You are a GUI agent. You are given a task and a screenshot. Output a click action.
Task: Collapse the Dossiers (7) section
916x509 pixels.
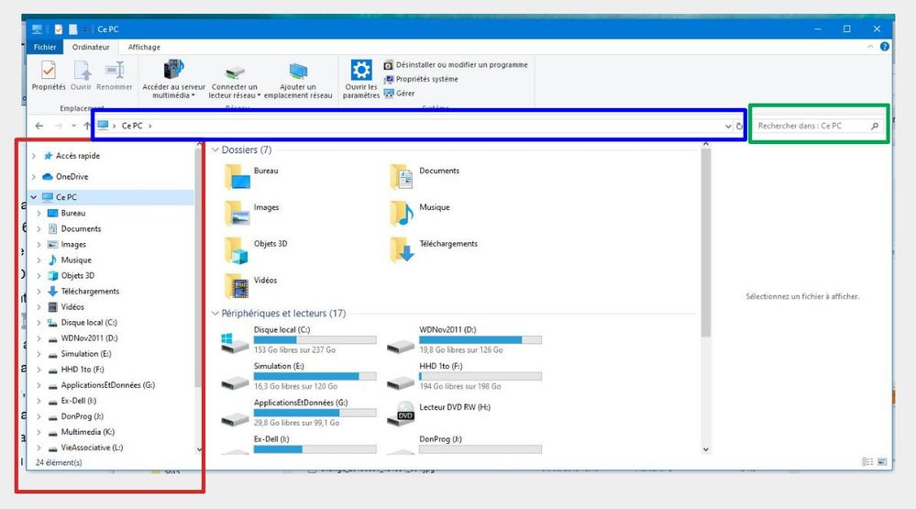[x=215, y=149]
